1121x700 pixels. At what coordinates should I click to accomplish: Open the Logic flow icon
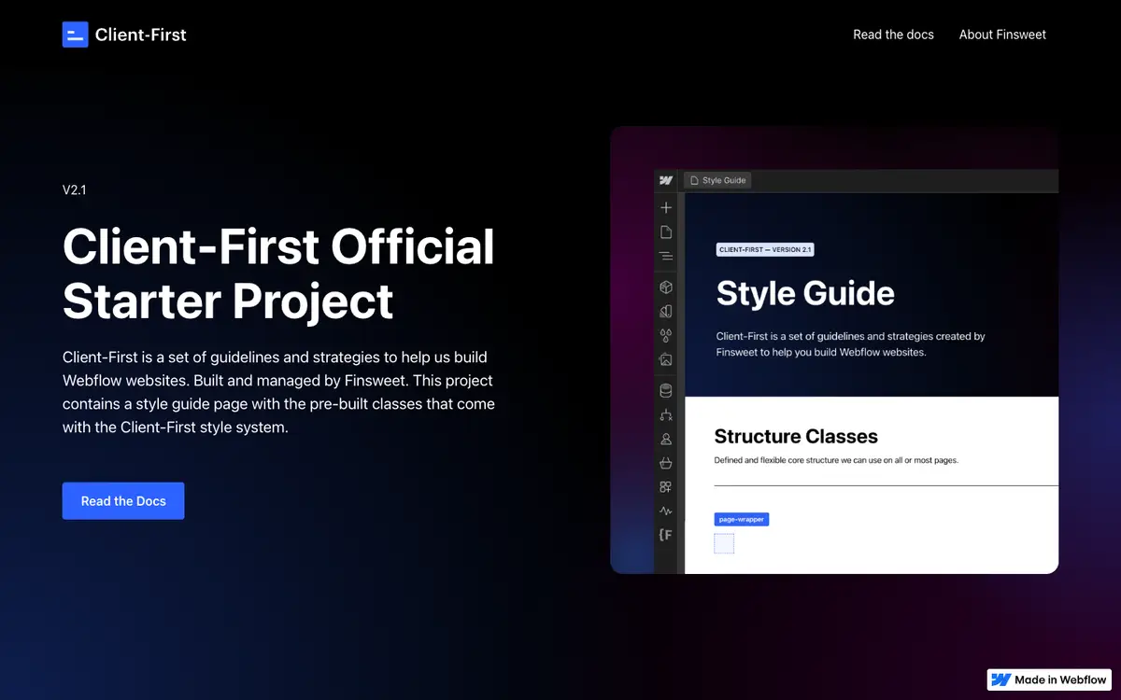point(666,415)
